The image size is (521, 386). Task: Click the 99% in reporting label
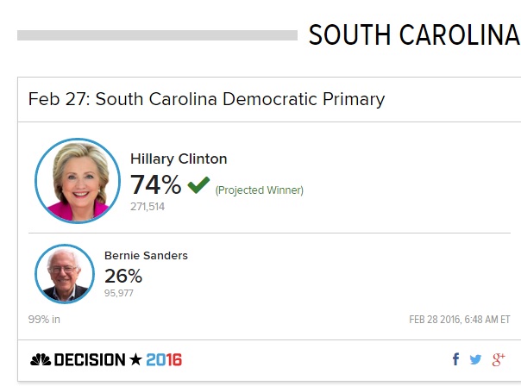click(x=44, y=320)
